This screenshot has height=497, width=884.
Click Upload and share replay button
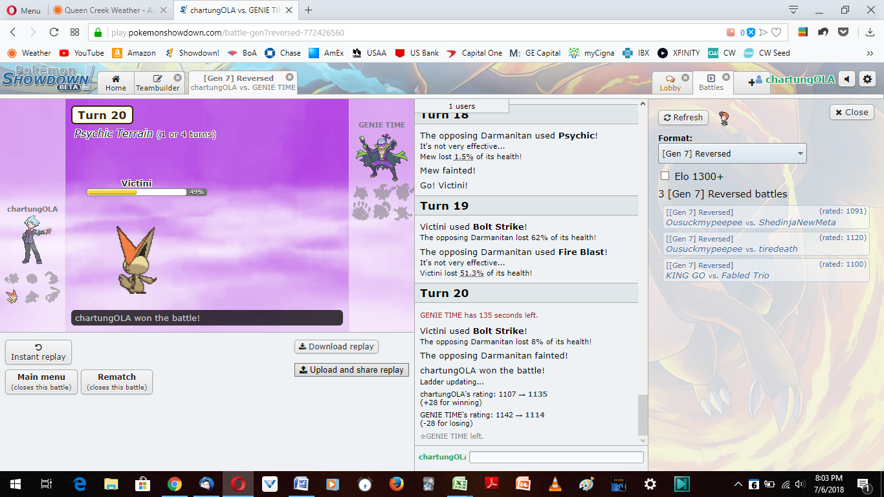pyautogui.click(x=351, y=370)
